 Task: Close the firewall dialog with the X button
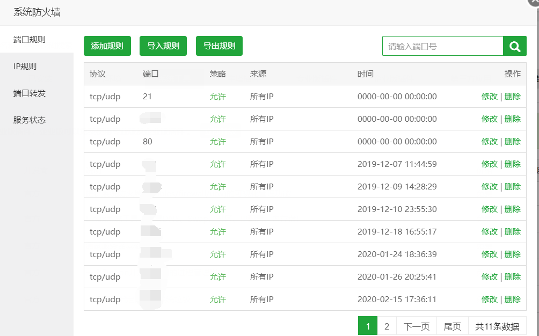[x=534, y=2]
